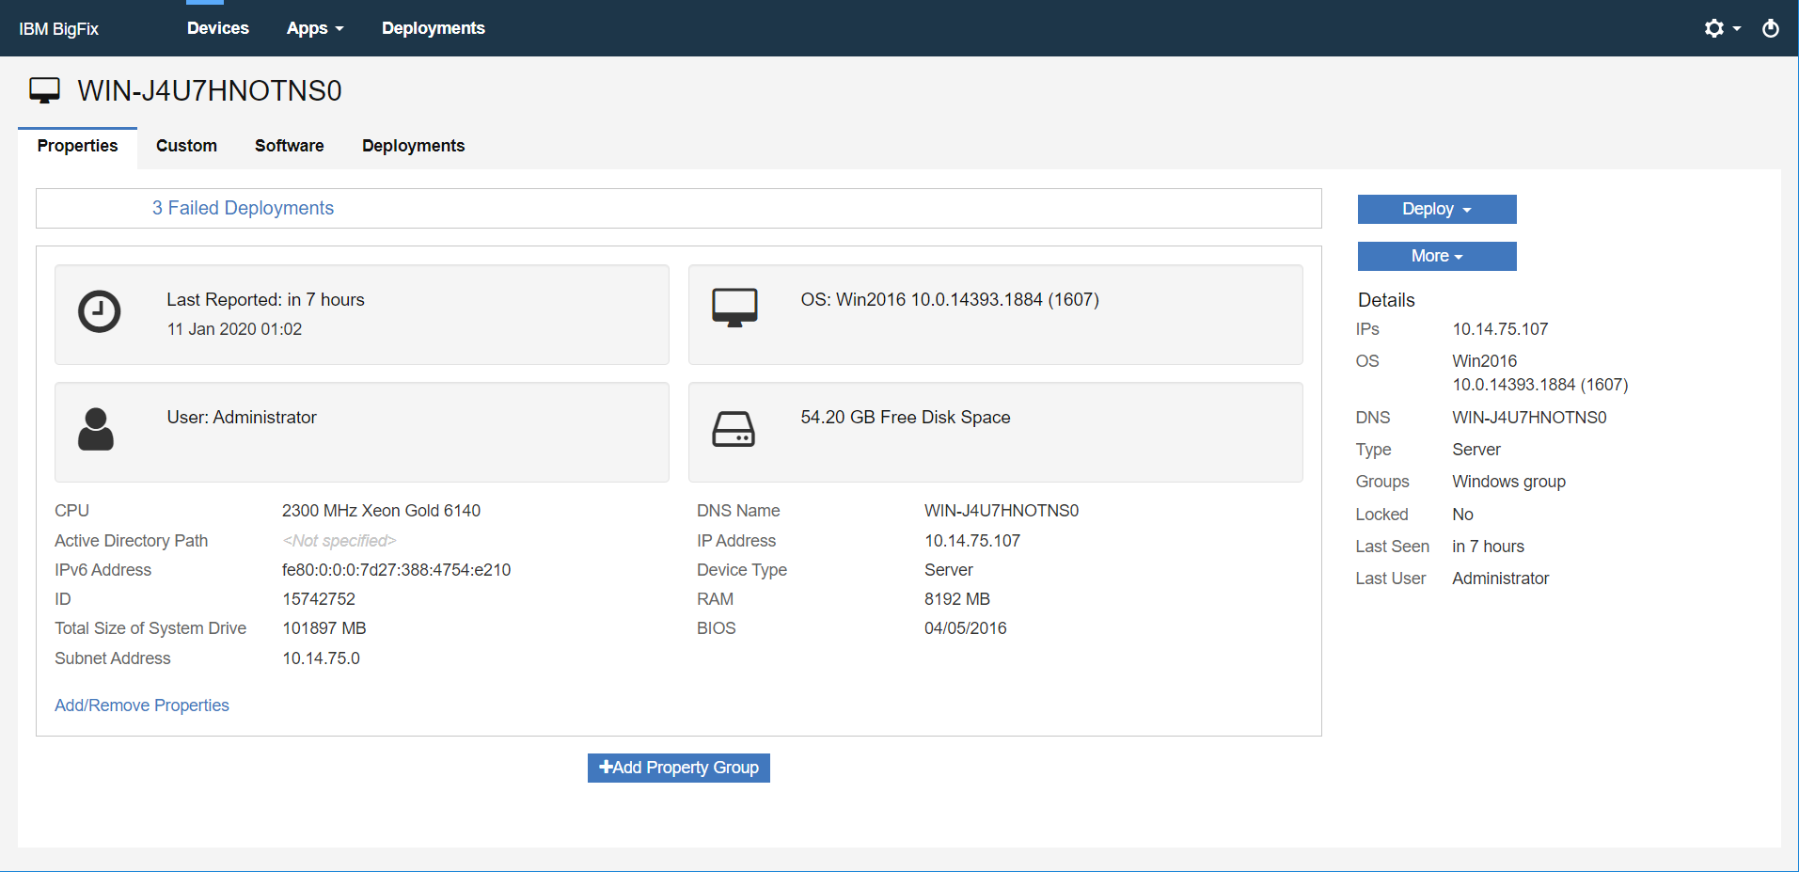Click the DNS Name value in properties table

[1002, 511]
